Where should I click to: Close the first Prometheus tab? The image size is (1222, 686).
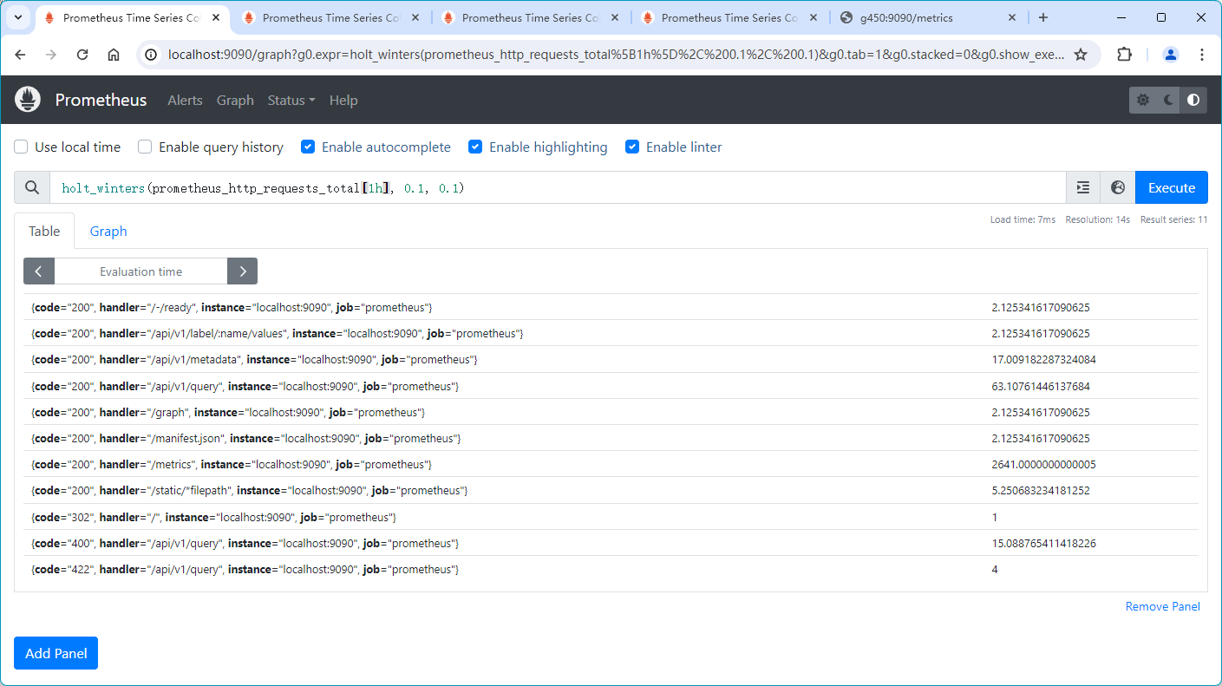[216, 17]
